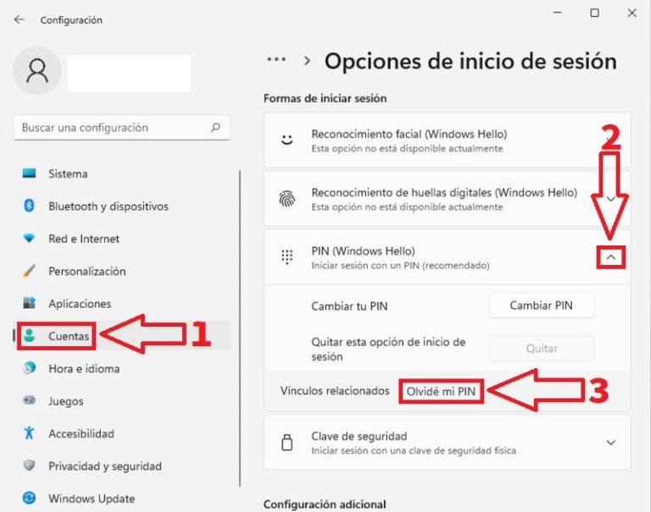Click the Cuentas person icon
Screen dimensions: 651x512
tap(29, 335)
